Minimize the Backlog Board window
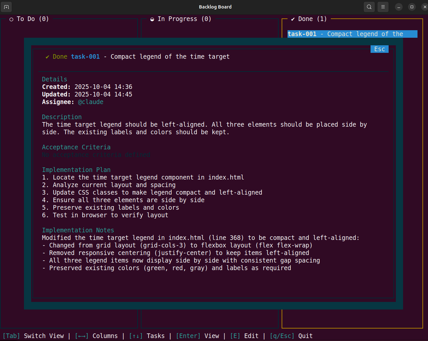Viewport: 428px width, 341px height. tap(399, 7)
